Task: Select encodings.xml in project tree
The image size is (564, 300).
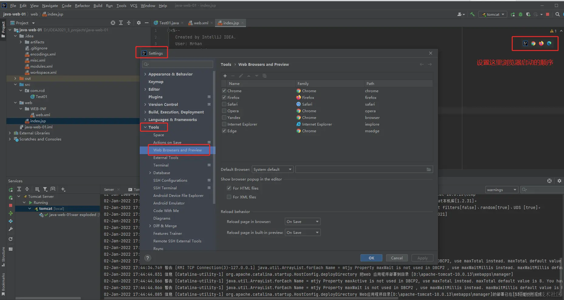Action: pos(43,54)
